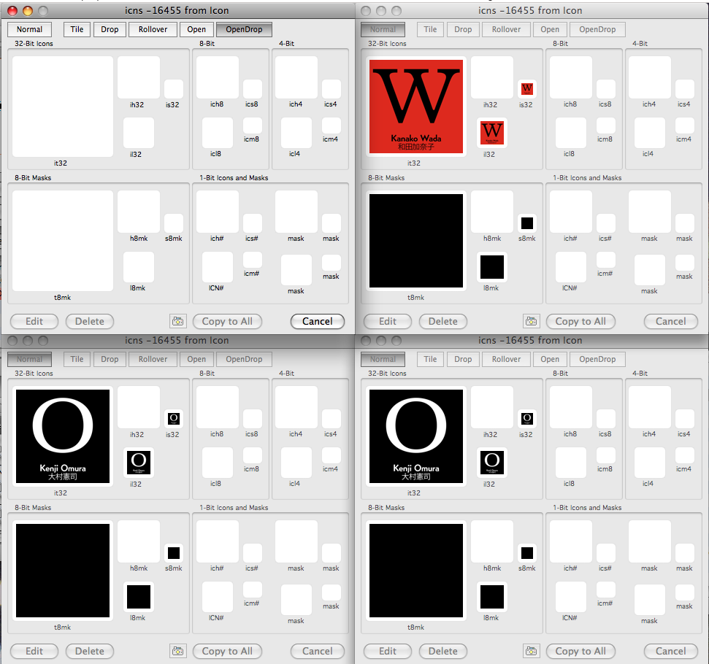Viewport: 709px width, 664px height.
Task: Click Delete in the lower-right window
Action: (x=442, y=652)
